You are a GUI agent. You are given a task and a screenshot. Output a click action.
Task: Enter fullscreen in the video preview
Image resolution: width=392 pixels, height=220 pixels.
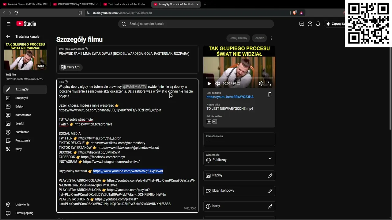[269, 83]
